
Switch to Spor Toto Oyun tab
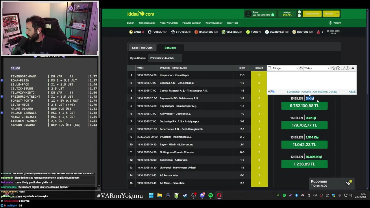(142, 48)
